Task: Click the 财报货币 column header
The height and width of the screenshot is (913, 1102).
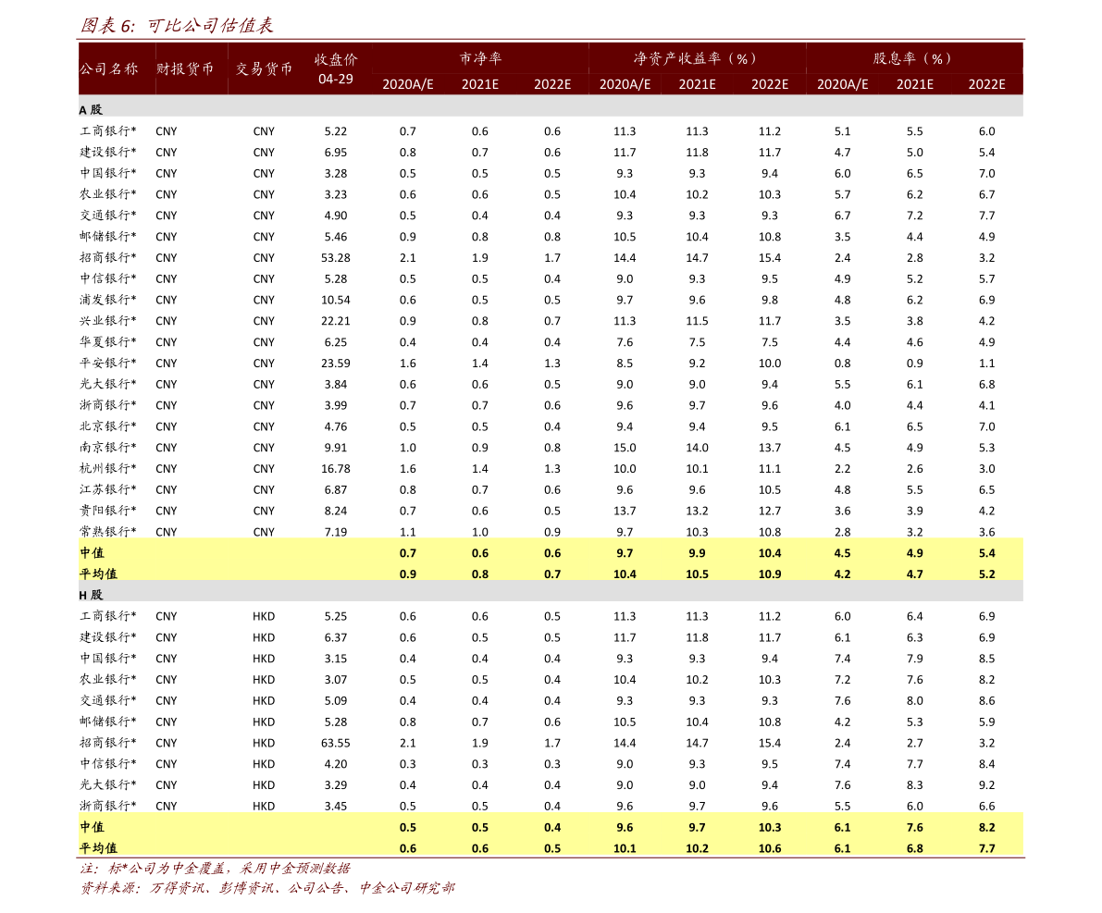Action: click(x=185, y=68)
